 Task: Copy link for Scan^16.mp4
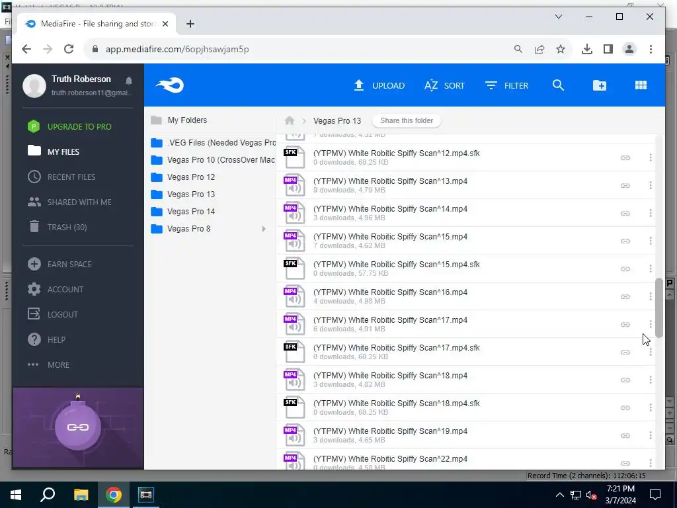point(625,297)
